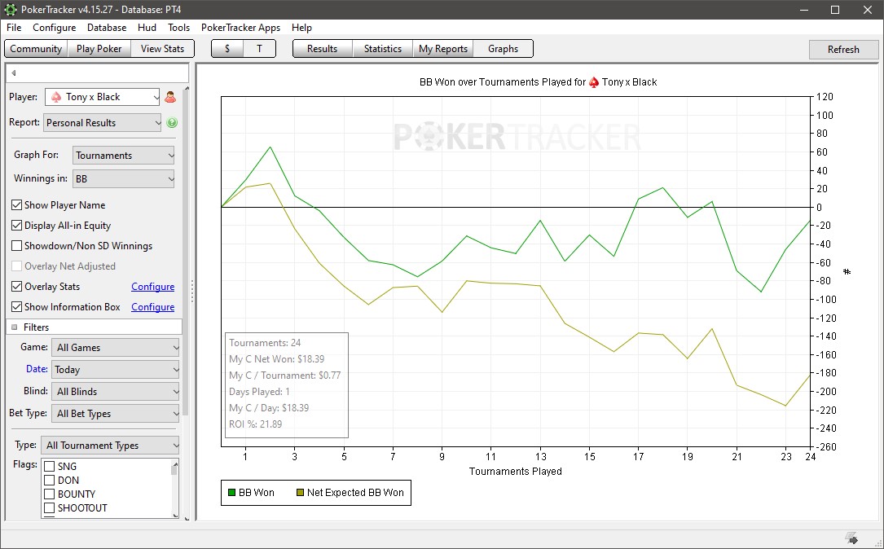Open the PokerTracker Apps menu
The image size is (884, 549).
240,28
